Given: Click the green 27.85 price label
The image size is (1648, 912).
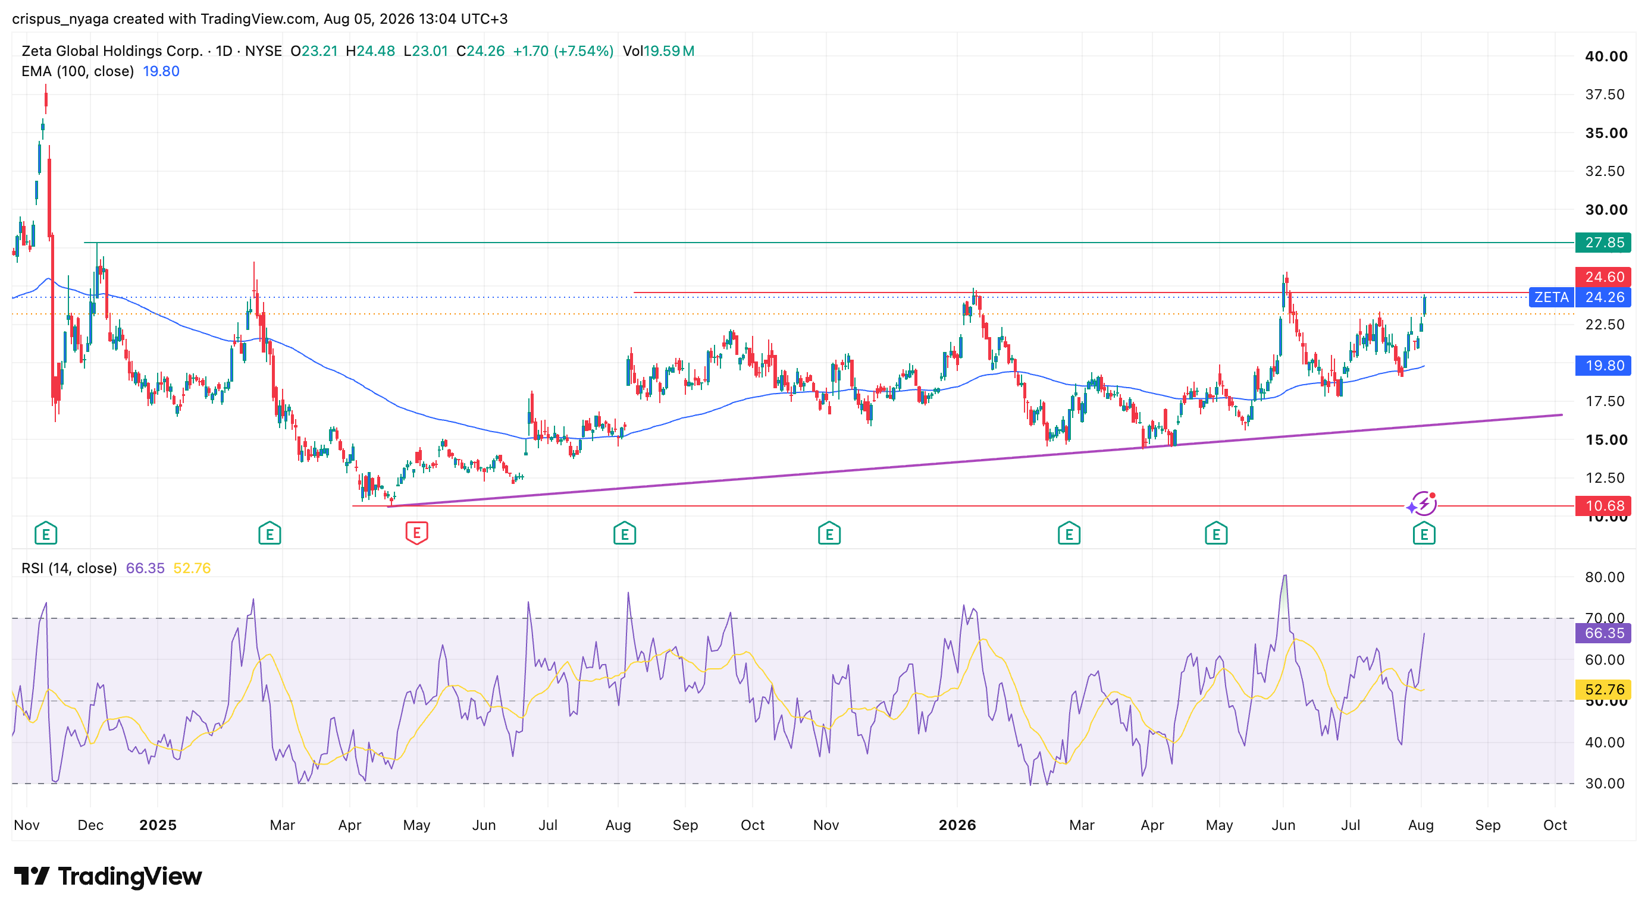Looking at the screenshot, I should 1604,242.
